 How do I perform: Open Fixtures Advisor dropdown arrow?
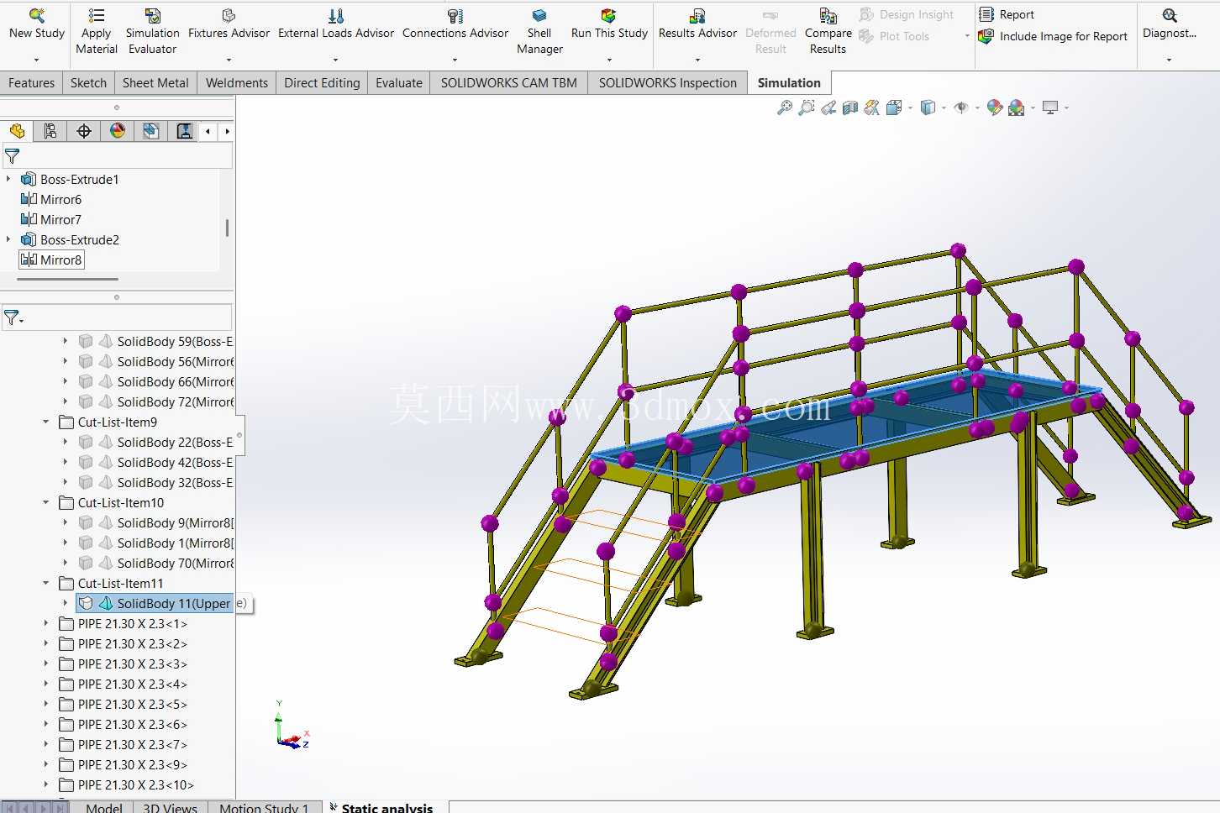[x=229, y=60]
